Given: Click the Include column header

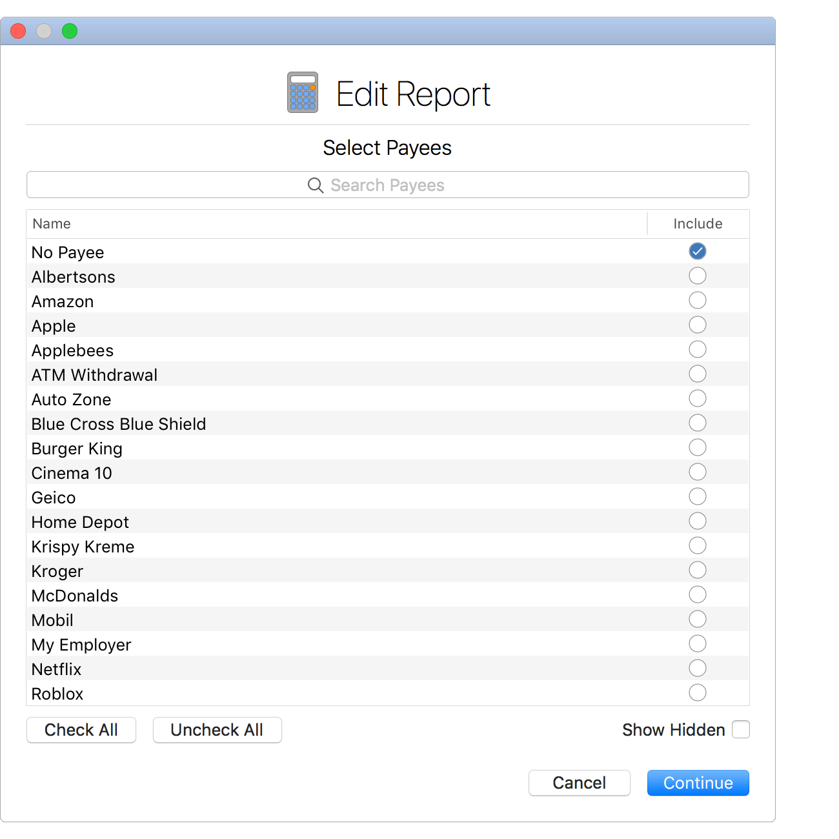Looking at the screenshot, I should (x=698, y=224).
